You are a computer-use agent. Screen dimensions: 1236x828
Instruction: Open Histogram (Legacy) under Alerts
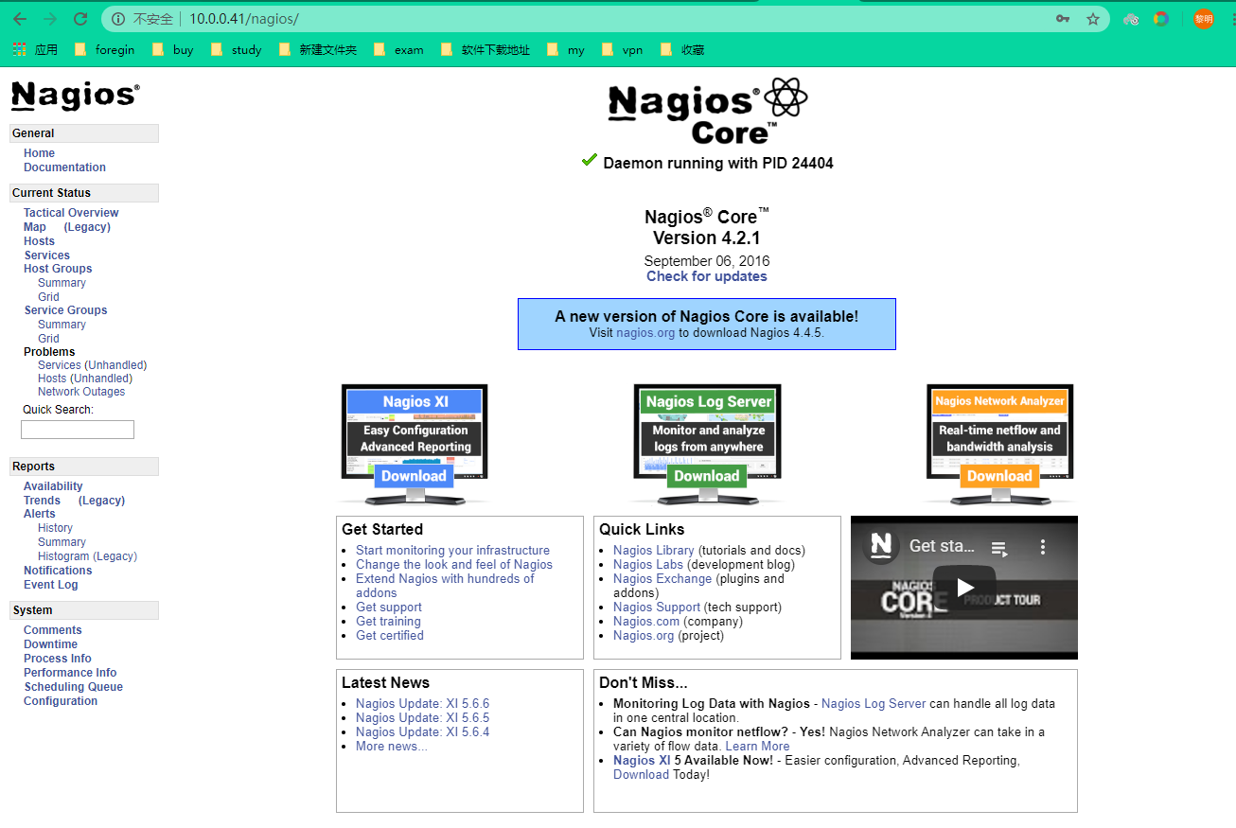87,556
